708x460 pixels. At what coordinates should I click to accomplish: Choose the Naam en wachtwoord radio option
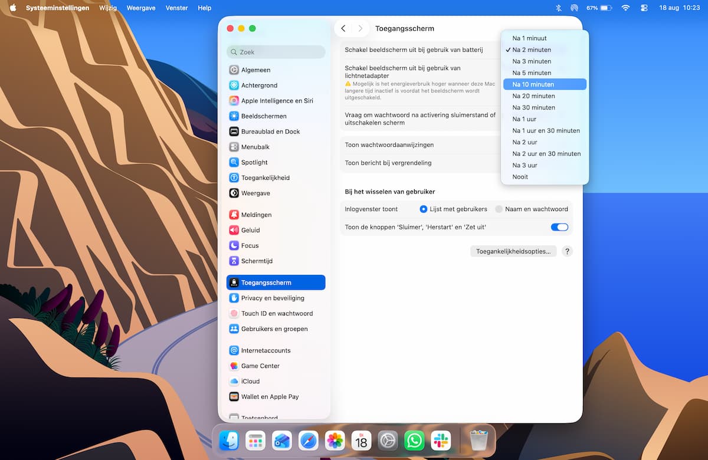click(x=499, y=209)
